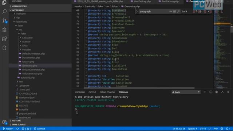
Task: Open the DEBUG CONSOLE panel tab
Action: [107, 92]
